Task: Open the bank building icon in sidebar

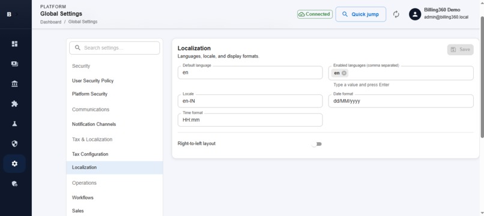Action: pos(14,84)
